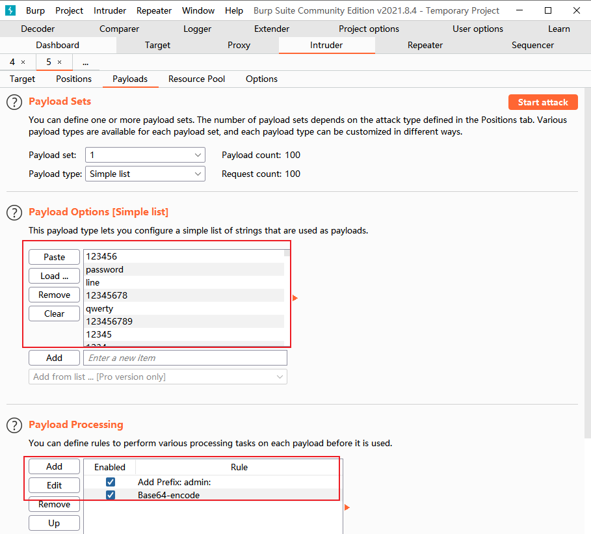Switch to the Logger tab
Viewport: 591px width, 534px height.
click(197, 29)
